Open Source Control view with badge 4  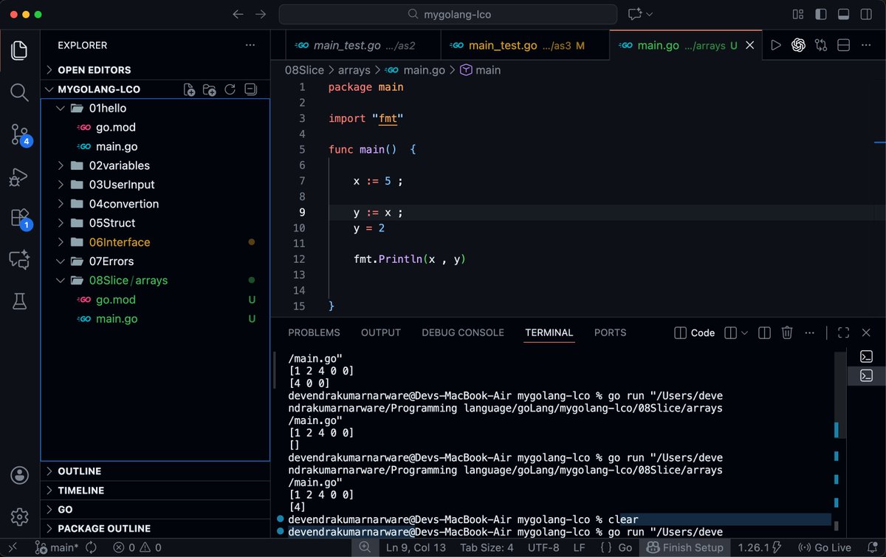(x=19, y=134)
